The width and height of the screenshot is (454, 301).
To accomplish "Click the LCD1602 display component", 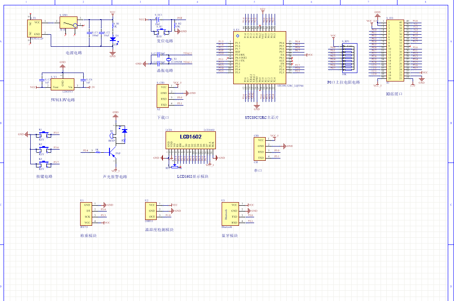I will point(191,139).
